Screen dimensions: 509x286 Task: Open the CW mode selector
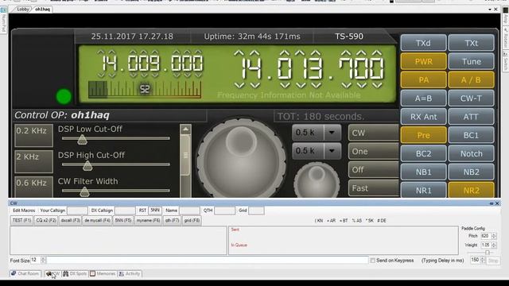pyautogui.click(x=374, y=133)
